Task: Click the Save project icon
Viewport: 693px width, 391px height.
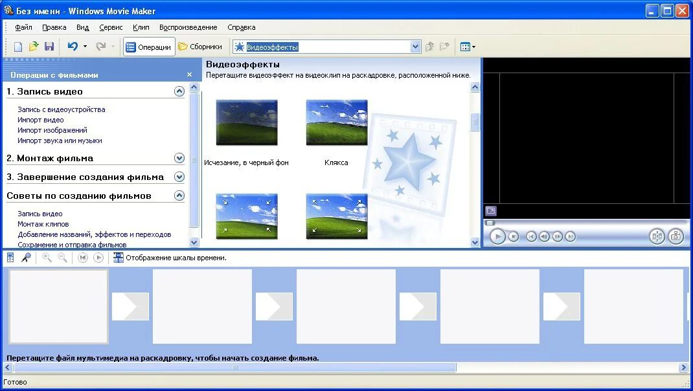Action: click(49, 46)
